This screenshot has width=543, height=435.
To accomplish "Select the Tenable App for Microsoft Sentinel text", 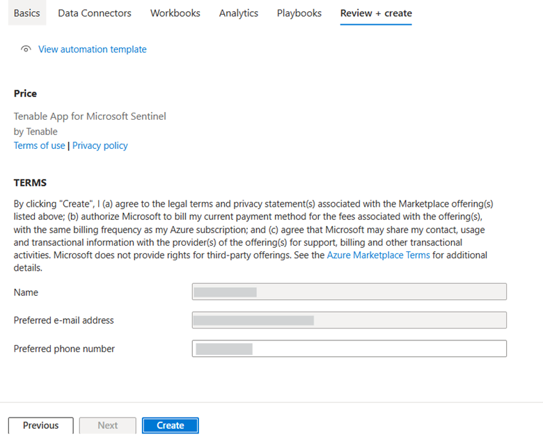I will coord(90,116).
